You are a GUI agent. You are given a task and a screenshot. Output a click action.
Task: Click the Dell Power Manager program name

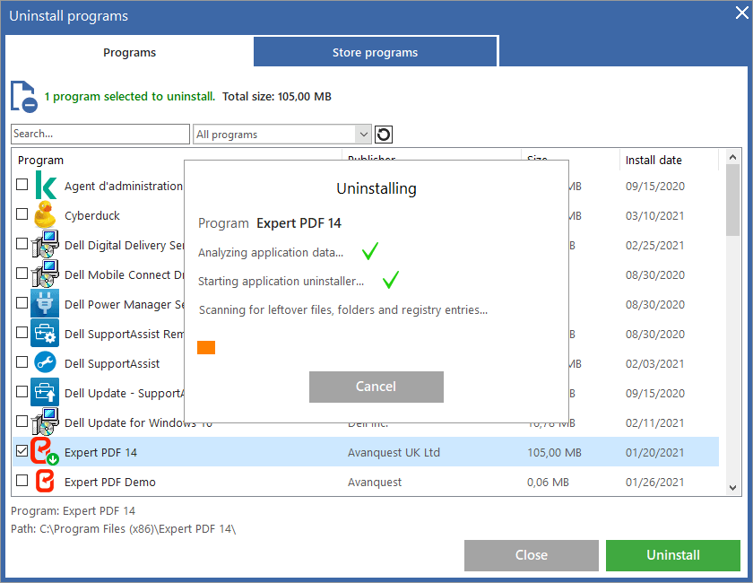point(125,305)
